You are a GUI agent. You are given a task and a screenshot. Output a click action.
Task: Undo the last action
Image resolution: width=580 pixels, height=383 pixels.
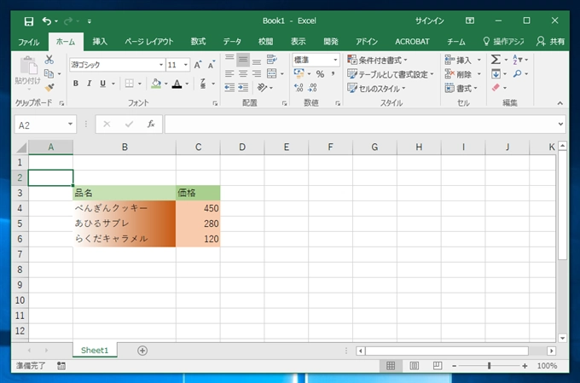[x=47, y=21]
